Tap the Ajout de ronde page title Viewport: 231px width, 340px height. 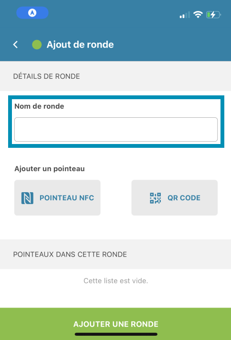pyautogui.click(x=80, y=45)
